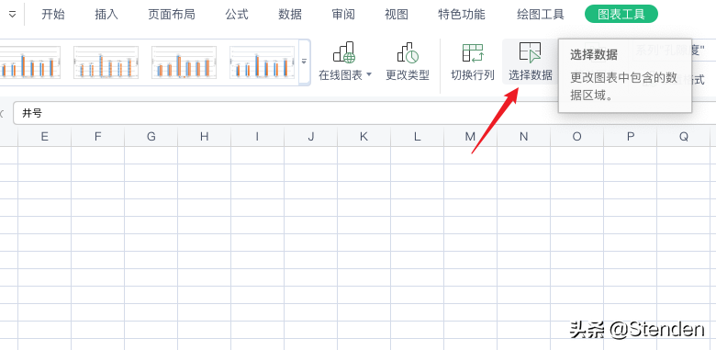
Task: Select column O header
Action: point(576,137)
